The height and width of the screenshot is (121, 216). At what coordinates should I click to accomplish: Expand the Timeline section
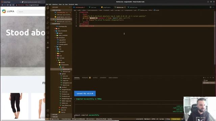(61, 117)
